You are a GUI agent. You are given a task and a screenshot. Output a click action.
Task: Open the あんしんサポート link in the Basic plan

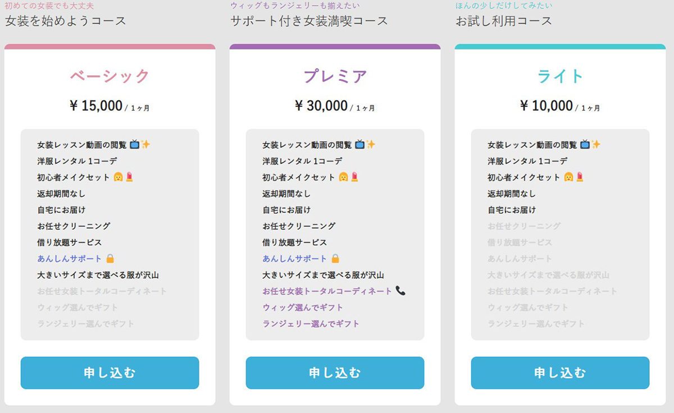[x=70, y=259]
